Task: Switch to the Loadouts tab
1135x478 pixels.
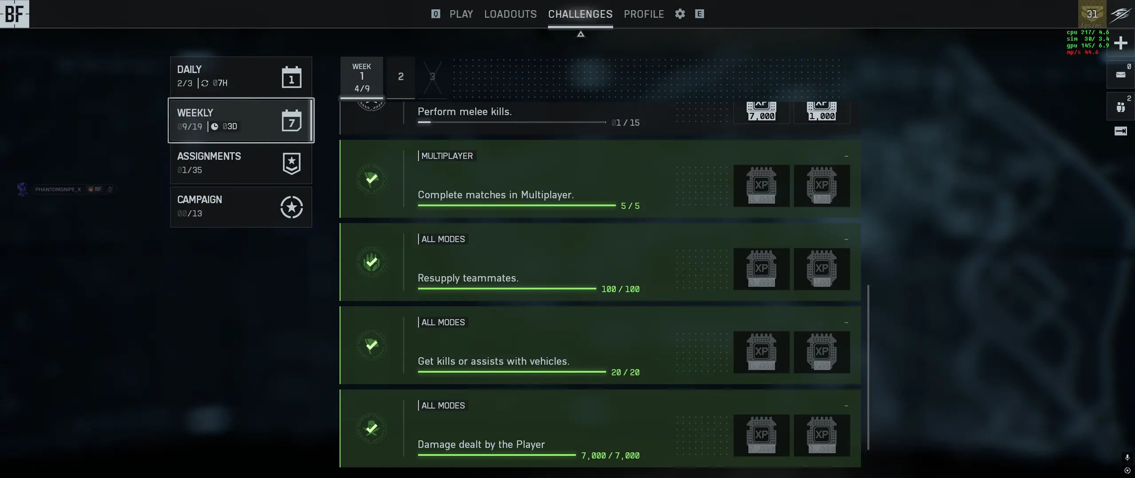Action: click(x=510, y=14)
